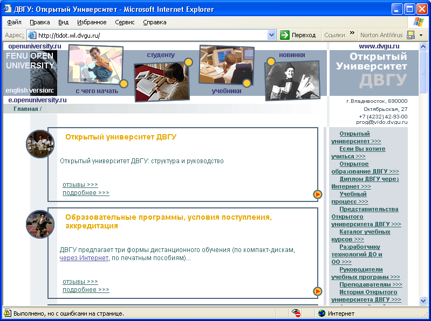Click the page icon in the address bar
The width and height of the screenshot is (431, 321).
(x=32, y=35)
